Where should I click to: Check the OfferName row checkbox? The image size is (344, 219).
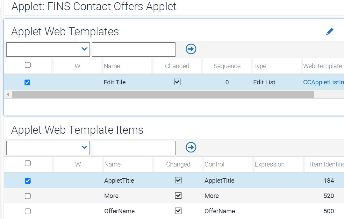coord(27,211)
